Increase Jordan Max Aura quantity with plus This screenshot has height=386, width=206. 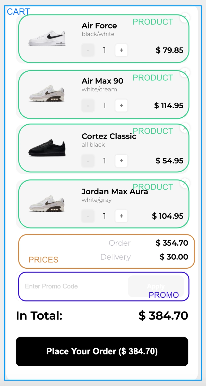point(122,216)
